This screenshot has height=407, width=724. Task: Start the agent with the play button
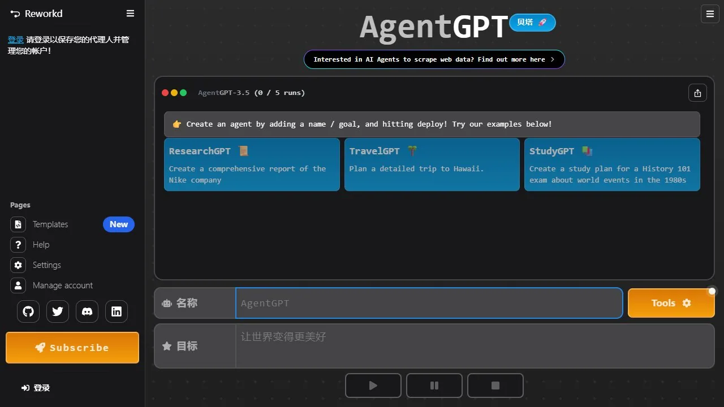click(373, 386)
